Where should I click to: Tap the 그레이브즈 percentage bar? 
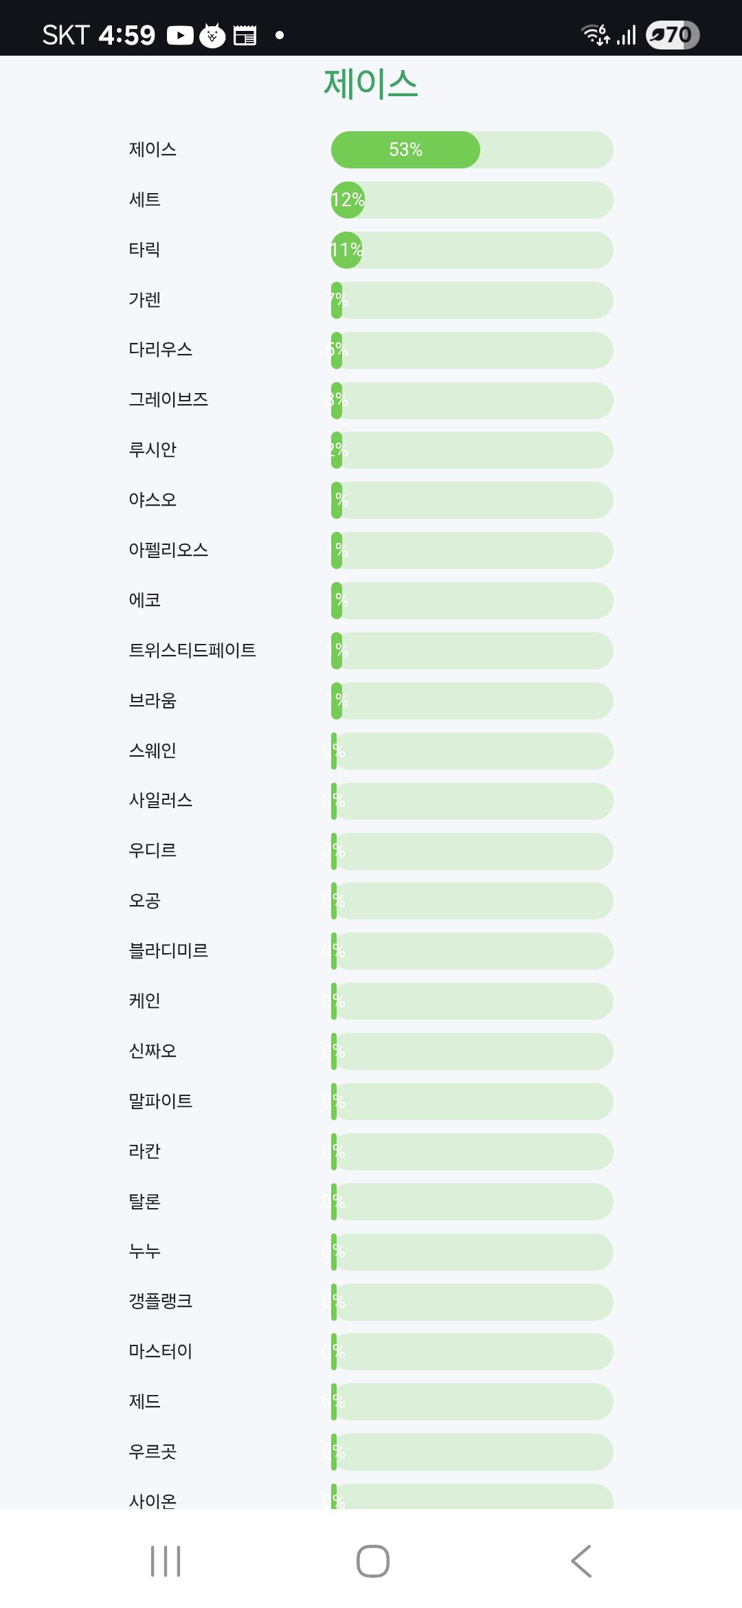472,401
